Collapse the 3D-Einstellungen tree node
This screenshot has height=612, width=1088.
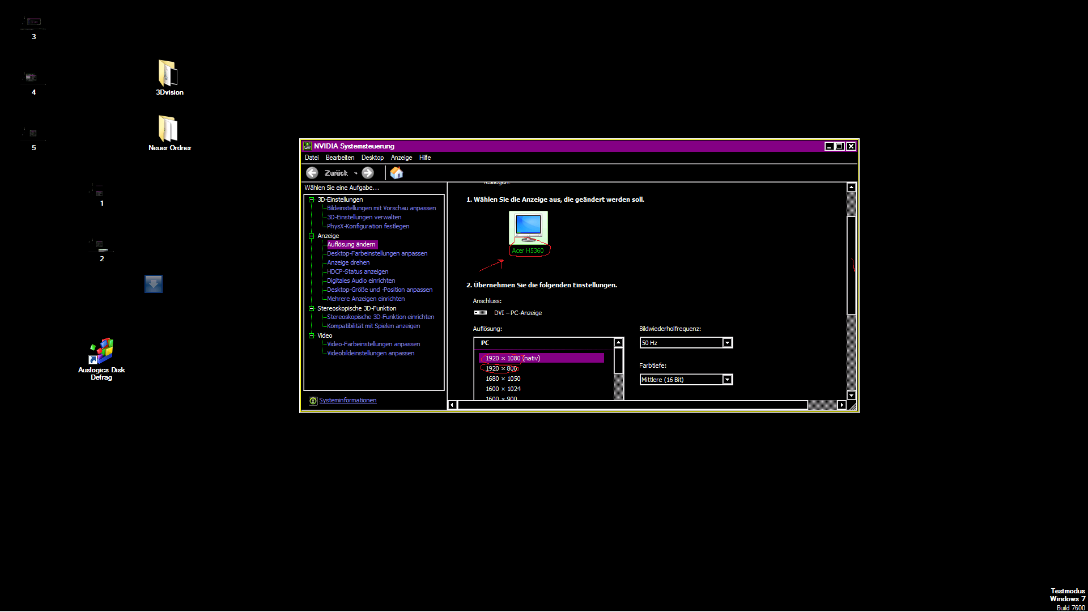(311, 199)
